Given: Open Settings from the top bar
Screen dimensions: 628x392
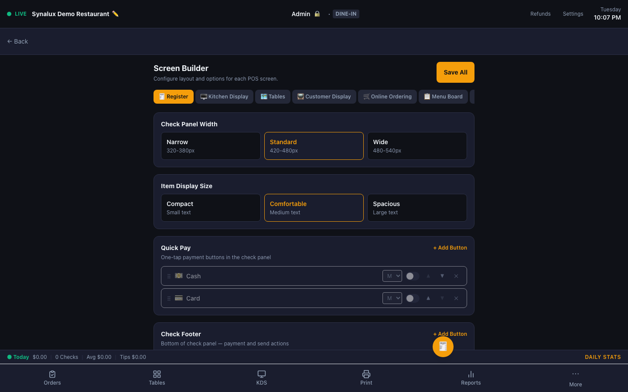Looking at the screenshot, I should click(x=573, y=14).
